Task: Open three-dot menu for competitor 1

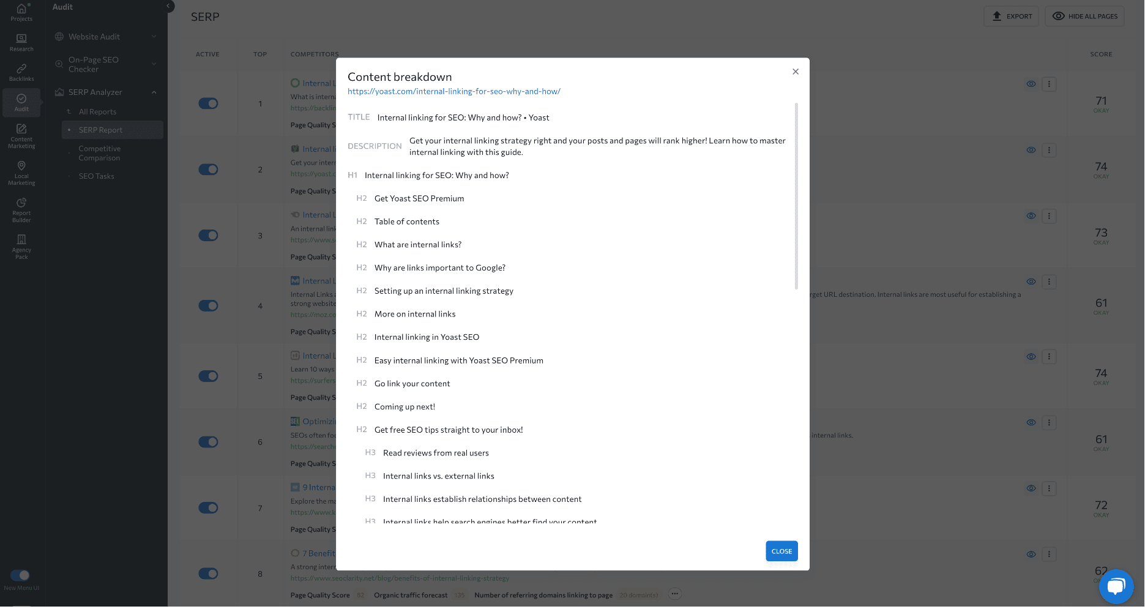Action: (1049, 84)
